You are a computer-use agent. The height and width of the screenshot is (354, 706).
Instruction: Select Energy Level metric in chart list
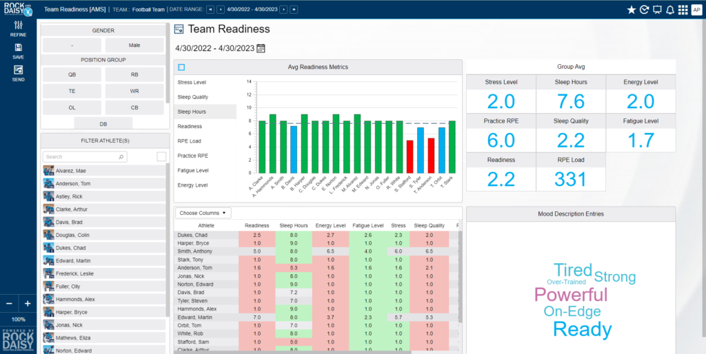(x=205, y=185)
